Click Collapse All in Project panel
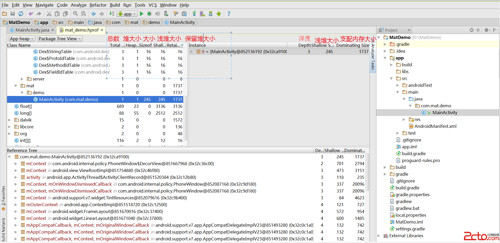Image resolution: width=500 pixels, height=243 pixels. pos(478,30)
